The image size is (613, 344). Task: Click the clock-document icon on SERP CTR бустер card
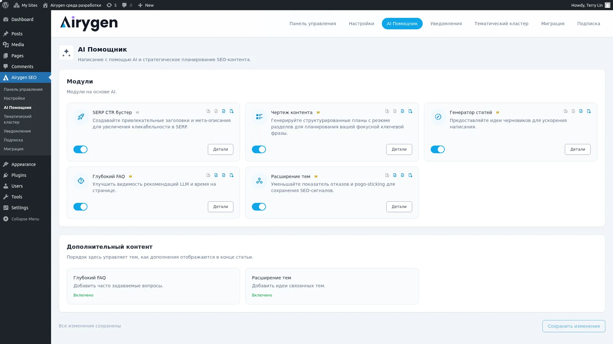click(208, 111)
